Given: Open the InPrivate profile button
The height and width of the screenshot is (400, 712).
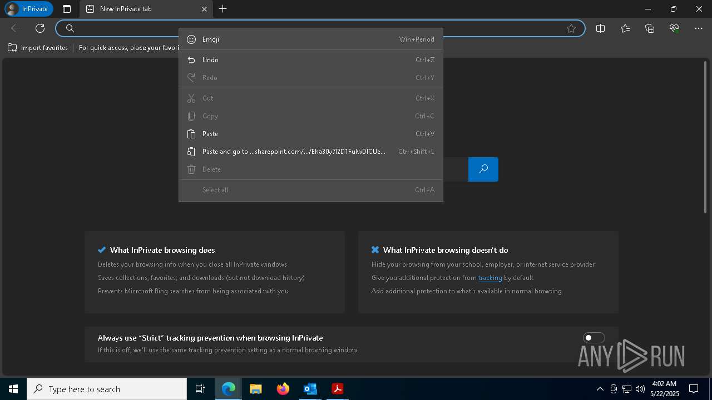Looking at the screenshot, I should [x=29, y=9].
